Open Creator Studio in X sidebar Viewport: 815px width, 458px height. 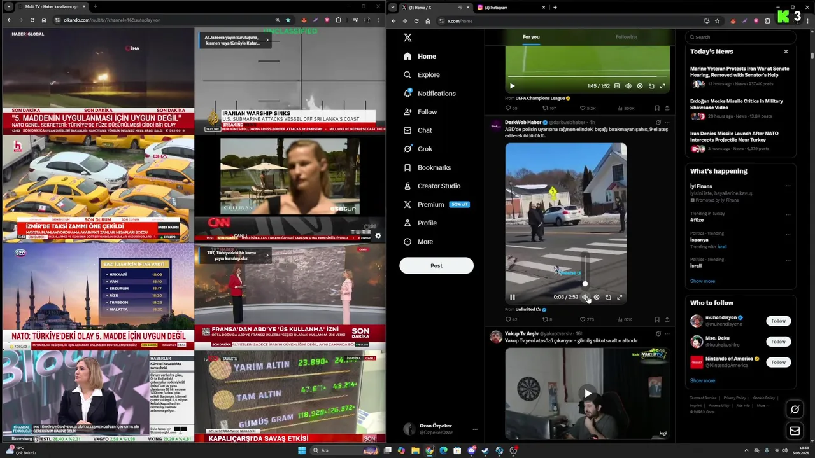(x=432, y=186)
